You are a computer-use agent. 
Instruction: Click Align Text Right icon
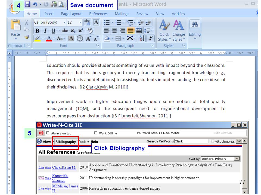pyautogui.click(x=123, y=31)
